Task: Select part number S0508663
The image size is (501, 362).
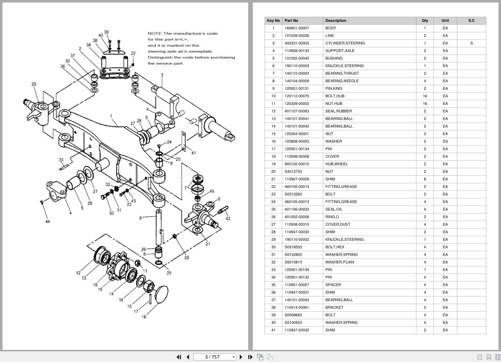Action: click(293, 315)
